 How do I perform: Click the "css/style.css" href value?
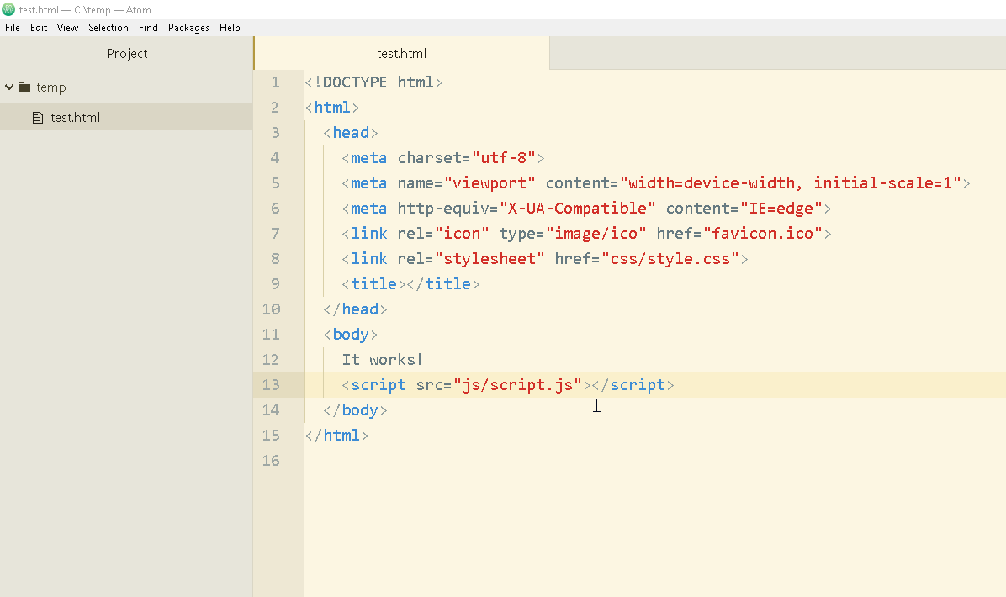[x=670, y=258]
